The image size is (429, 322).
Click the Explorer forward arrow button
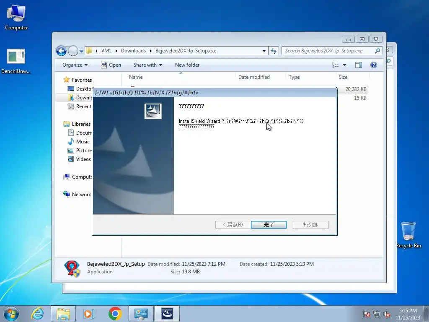pyautogui.click(x=73, y=51)
